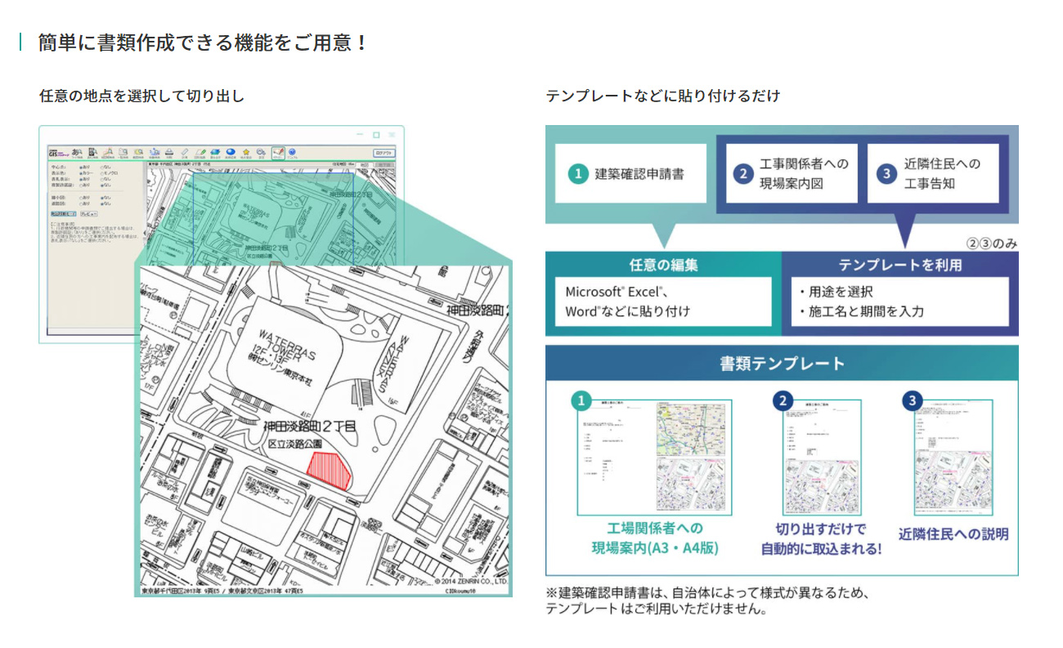Open the gears settings toolbar icon
This screenshot has width=1063, height=648.
click(x=261, y=152)
